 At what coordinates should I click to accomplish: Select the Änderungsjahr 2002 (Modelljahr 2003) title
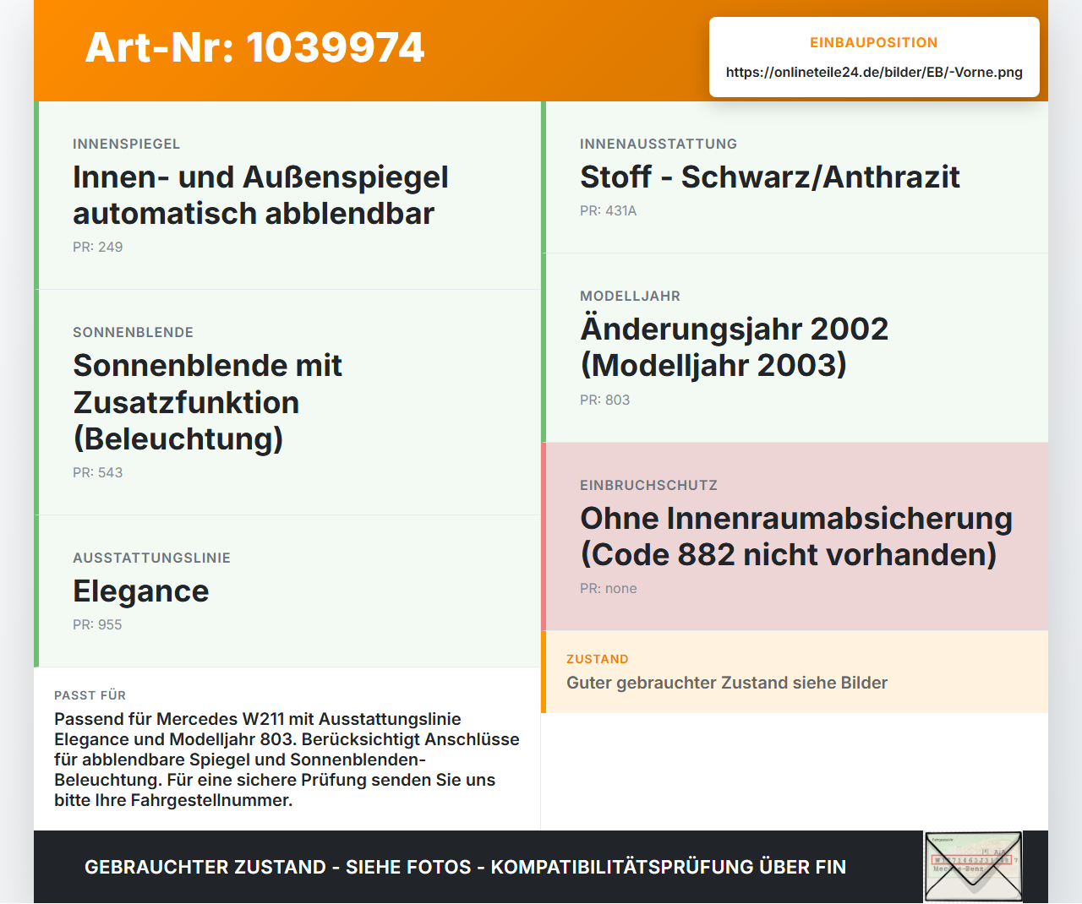coord(735,346)
